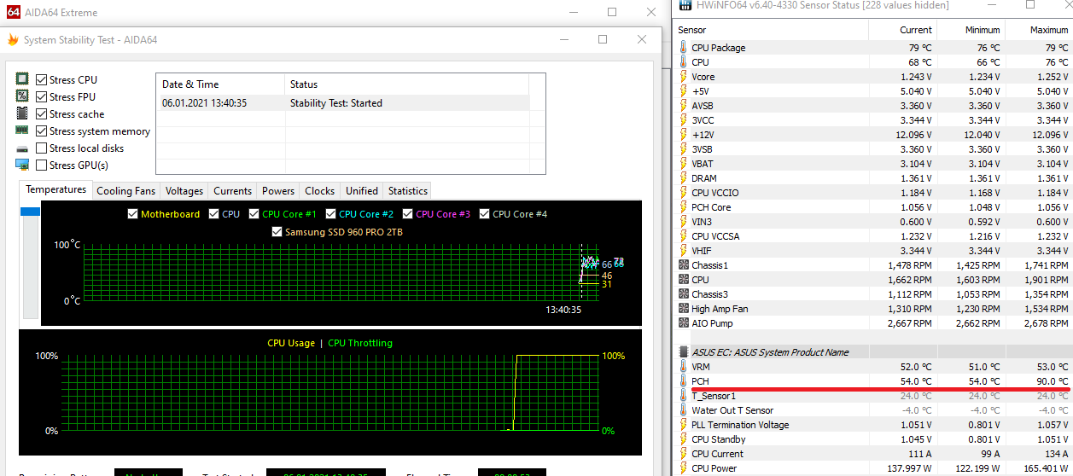The width and height of the screenshot is (1073, 476).
Task: Select the Clocks tab
Action: point(320,191)
